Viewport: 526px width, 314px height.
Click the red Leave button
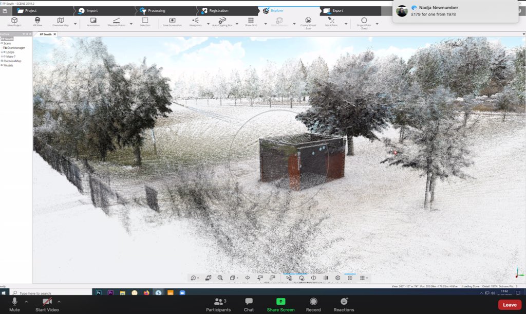pos(509,304)
